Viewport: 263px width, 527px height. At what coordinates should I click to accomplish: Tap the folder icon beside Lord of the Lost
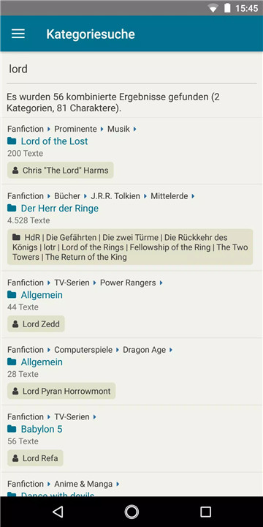[x=12, y=141]
